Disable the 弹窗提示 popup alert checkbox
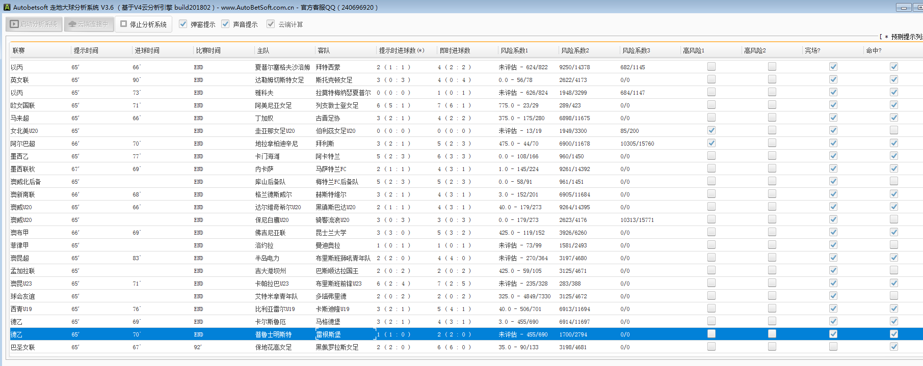 pyautogui.click(x=183, y=24)
